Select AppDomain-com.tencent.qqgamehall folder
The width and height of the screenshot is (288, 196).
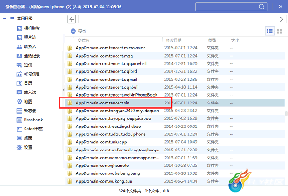point(111,64)
